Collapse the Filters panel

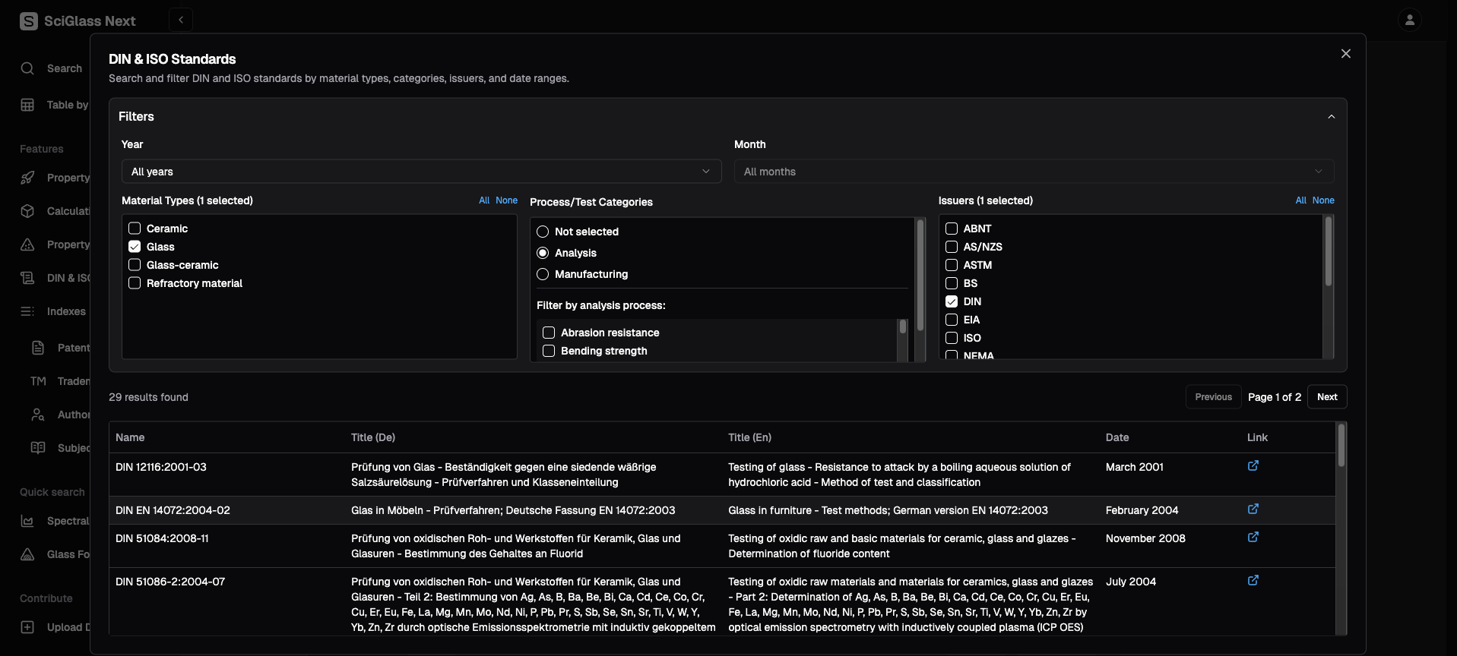click(1331, 117)
